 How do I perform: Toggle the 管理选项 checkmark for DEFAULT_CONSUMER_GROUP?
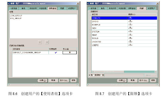pos(56,53)
